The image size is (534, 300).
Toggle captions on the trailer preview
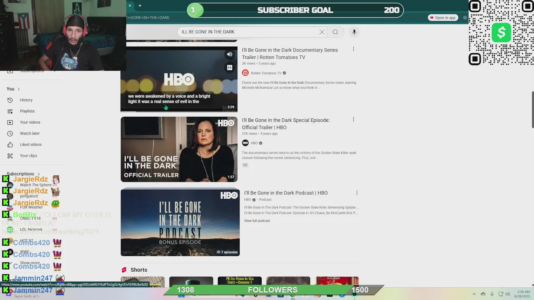(229, 67)
